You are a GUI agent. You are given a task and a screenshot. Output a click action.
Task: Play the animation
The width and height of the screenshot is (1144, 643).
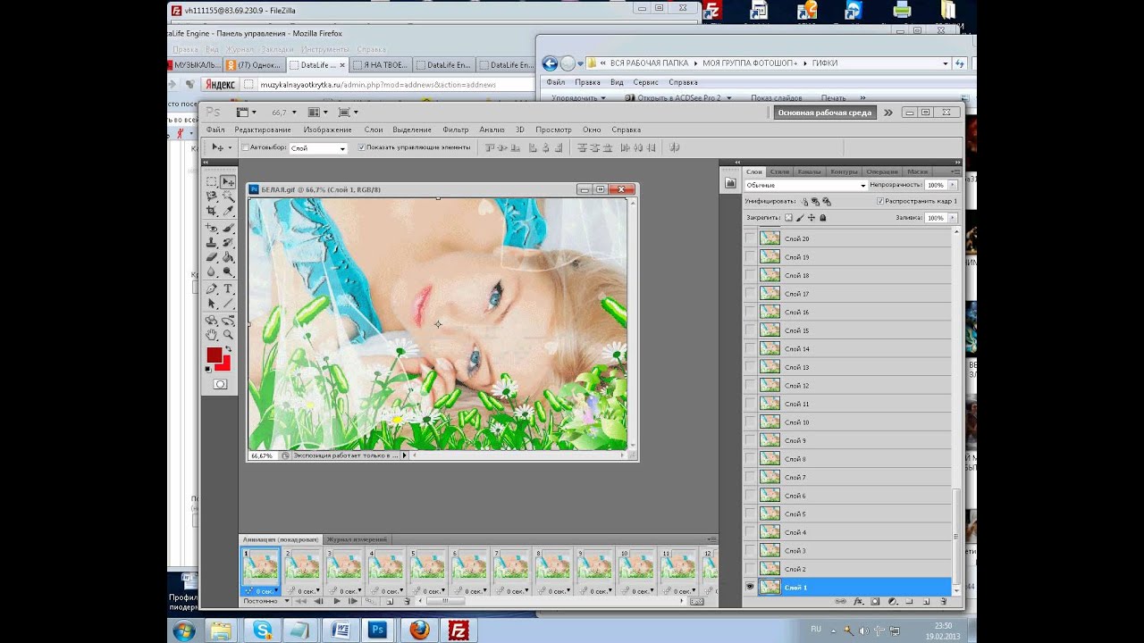point(336,602)
